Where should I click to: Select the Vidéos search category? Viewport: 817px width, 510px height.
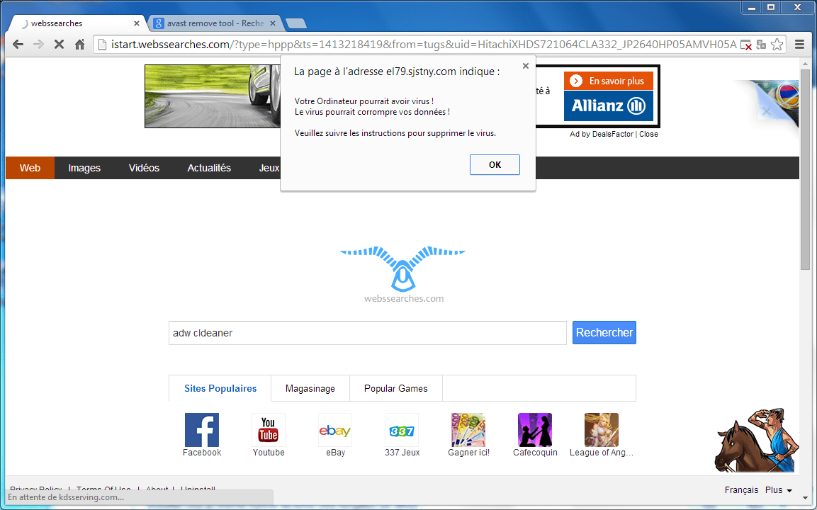point(144,168)
